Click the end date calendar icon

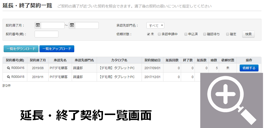point(72,25)
